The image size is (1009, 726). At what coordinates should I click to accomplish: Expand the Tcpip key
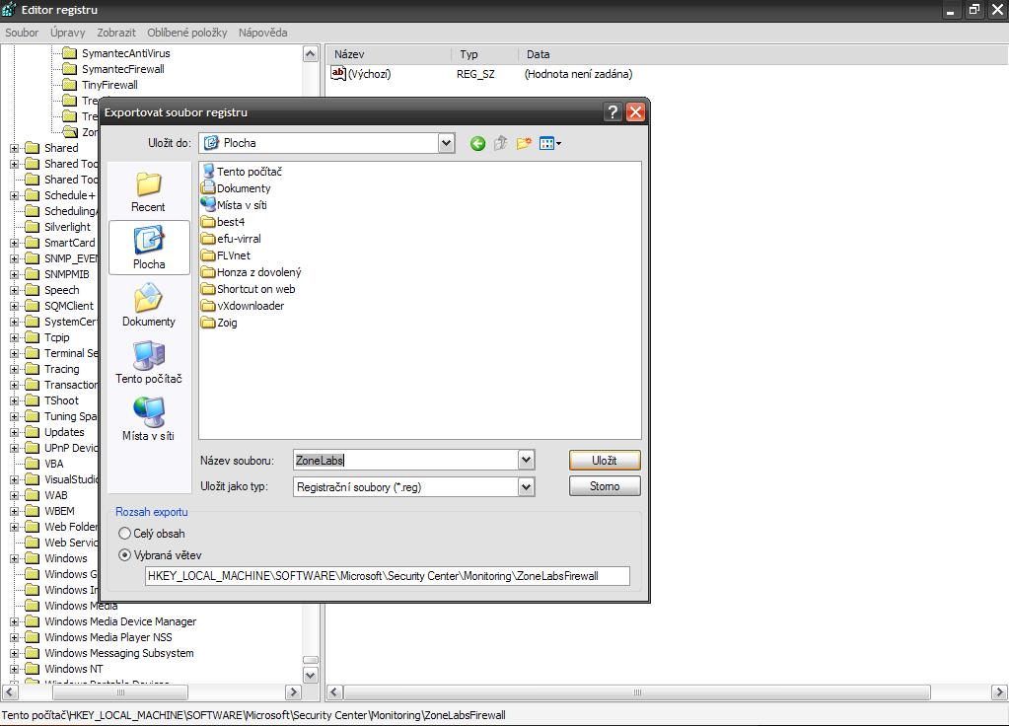[x=14, y=337]
